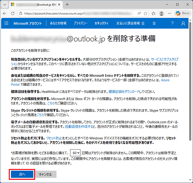The width and height of the screenshot is (193, 183).
Task: Go to Microsoft アカウント home
Action: (x=28, y=23)
